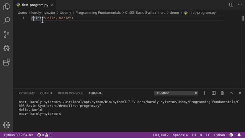
Task: Open the Source Control view
Action: pyautogui.click(x=7, y=34)
